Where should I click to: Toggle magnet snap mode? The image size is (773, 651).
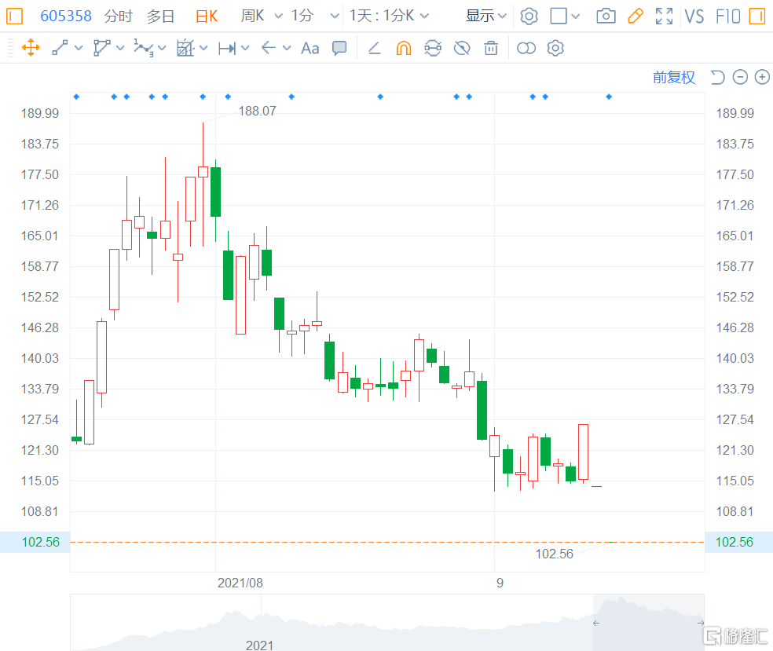[x=404, y=49]
